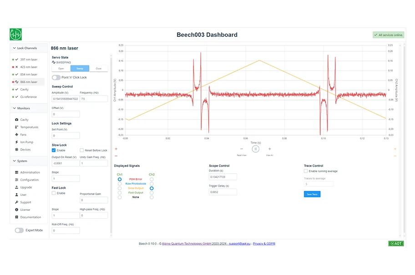Open the Cavity camera monitor
The width and height of the screenshot is (415, 275).
click(24, 120)
